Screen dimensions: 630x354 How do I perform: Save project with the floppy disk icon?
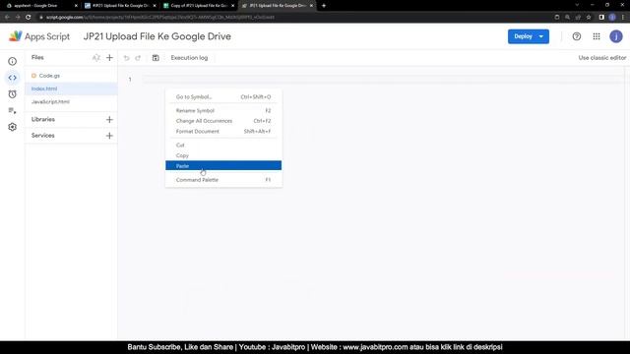pyautogui.click(x=156, y=58)
